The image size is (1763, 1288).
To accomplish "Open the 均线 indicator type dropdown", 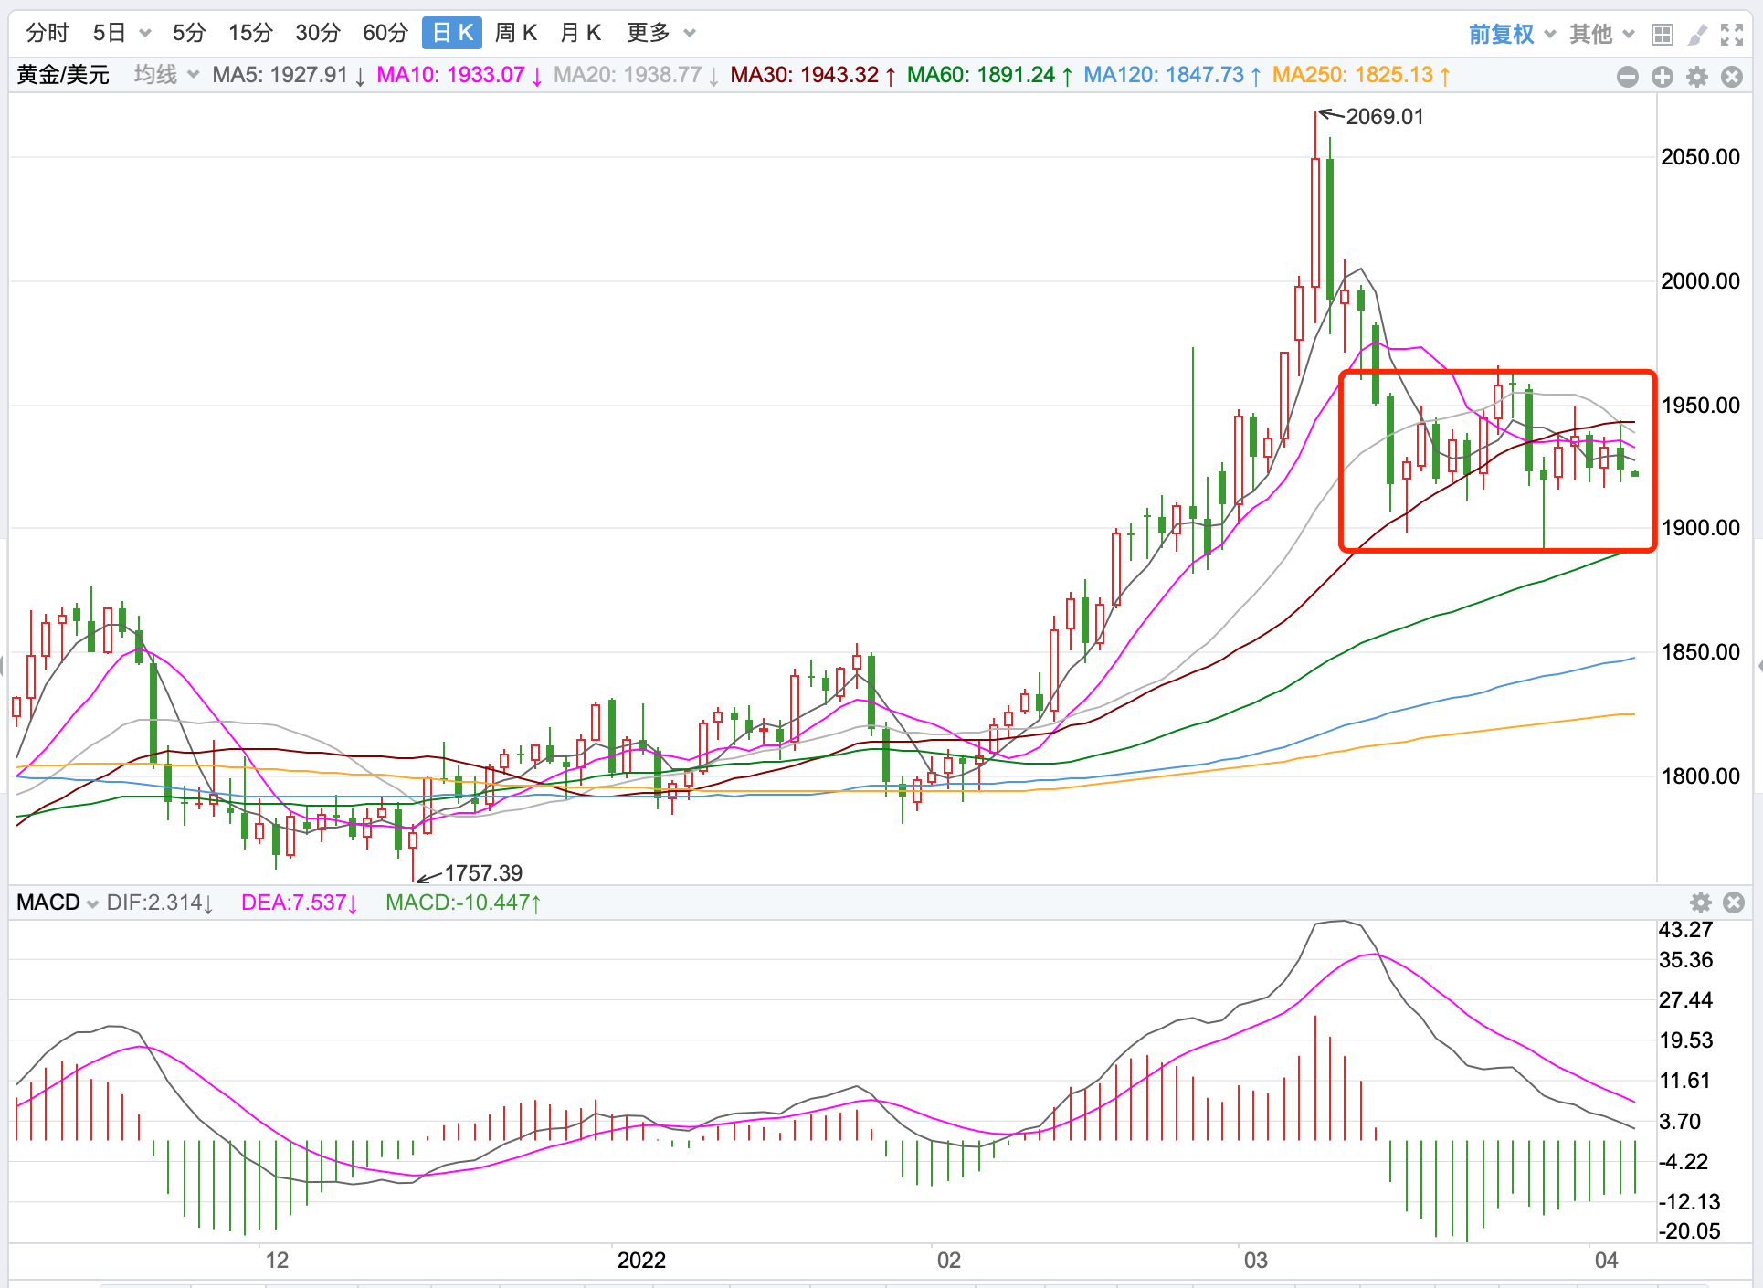I will (x=166, y=74).
